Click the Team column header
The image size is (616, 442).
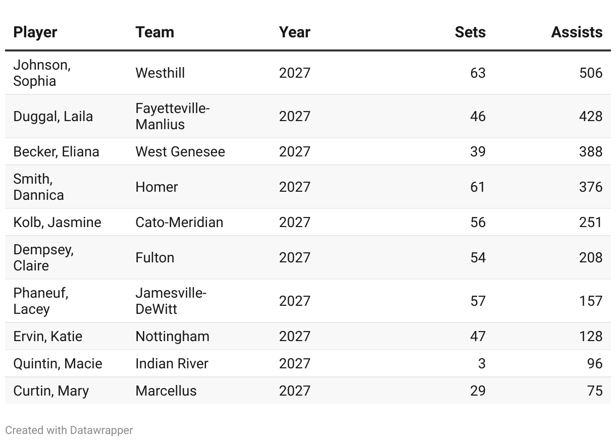pyautogui.click(x=155, y=32)
